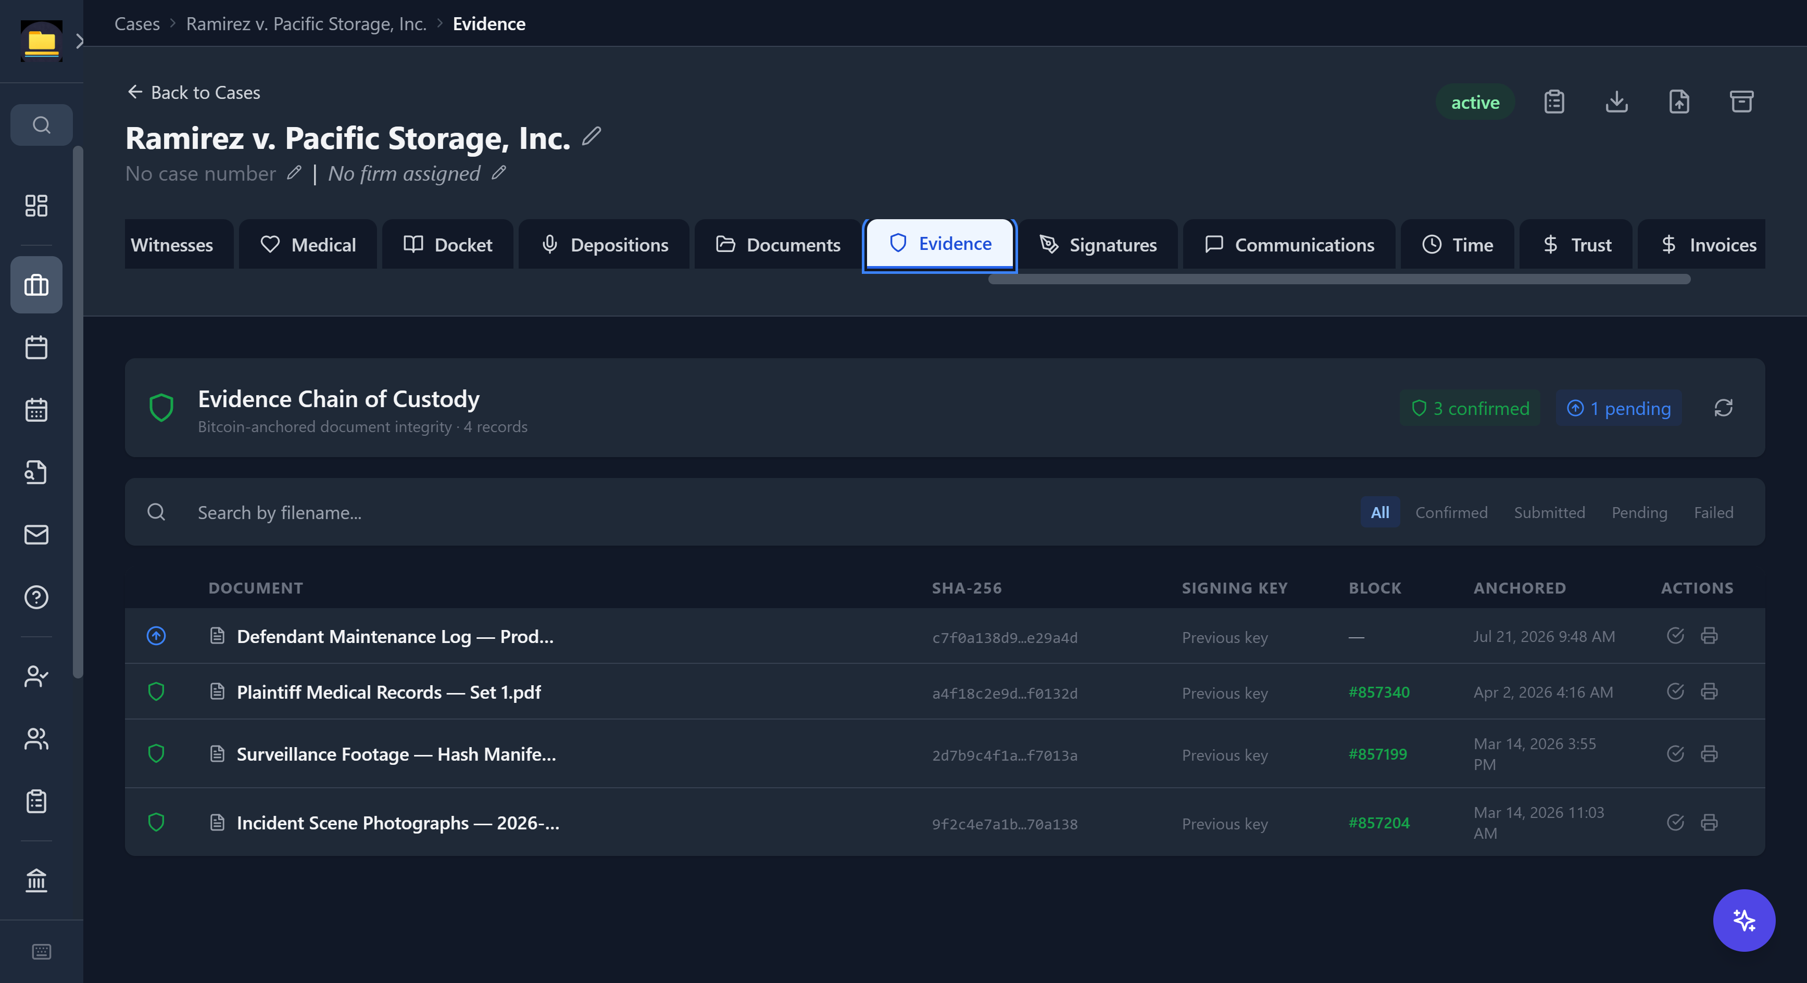The image size is (1807, 983).
Task: Print the Surveillance Footage certificate
Action: click(1709, 754)
